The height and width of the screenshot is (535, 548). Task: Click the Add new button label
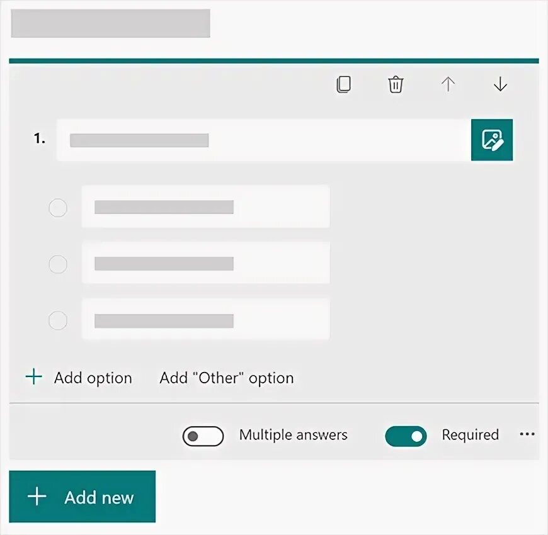[99, 497]
